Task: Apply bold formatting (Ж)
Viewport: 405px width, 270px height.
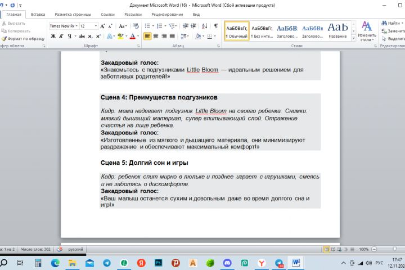Action: click(53, 36)
